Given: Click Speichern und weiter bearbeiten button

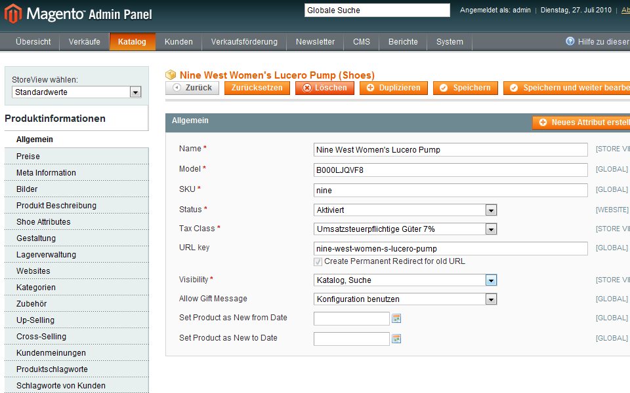Looking at the screenshot, I should (566, 88).
